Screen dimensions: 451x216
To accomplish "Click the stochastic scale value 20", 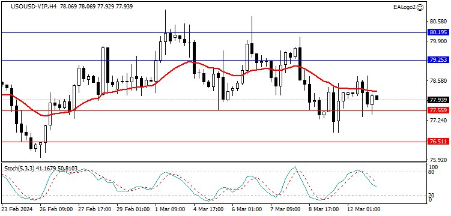I will coord(432,196).
